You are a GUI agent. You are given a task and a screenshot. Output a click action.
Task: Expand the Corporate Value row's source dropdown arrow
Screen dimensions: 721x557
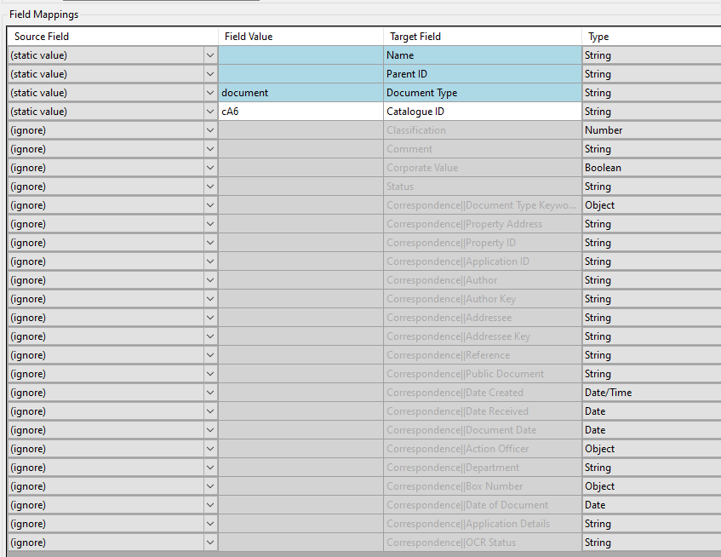[x=209, y=168]
